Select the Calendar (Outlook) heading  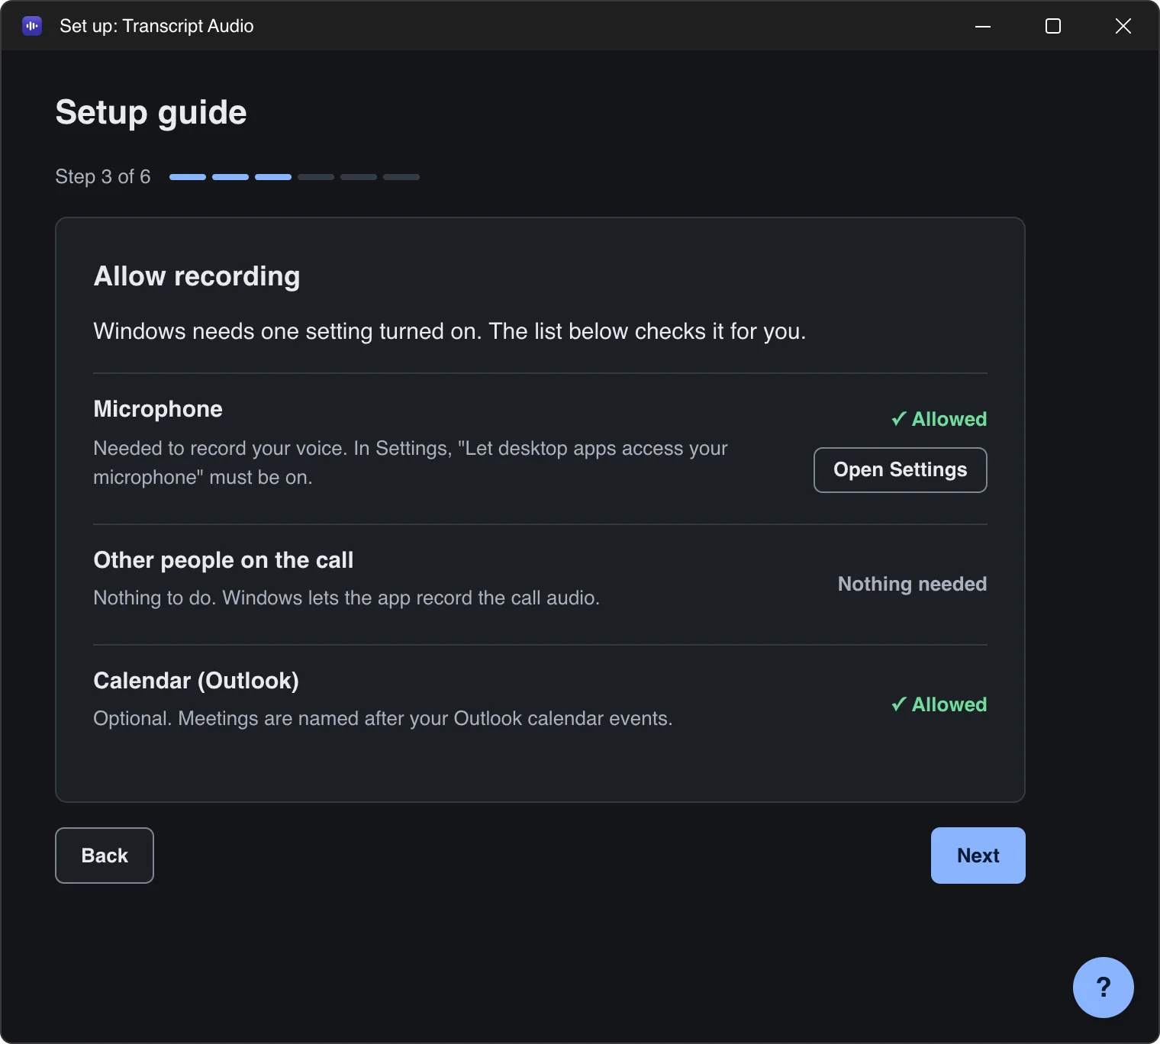tap(196, 681)
